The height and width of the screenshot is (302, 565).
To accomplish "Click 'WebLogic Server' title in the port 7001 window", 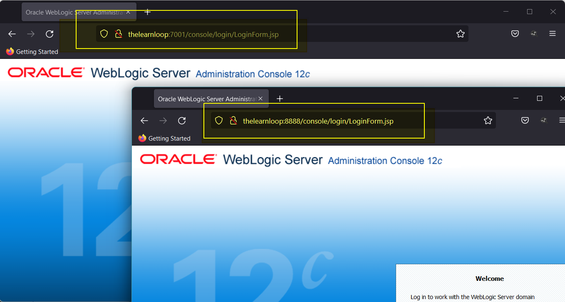I will pyautogui.click(x=140, y=73).
